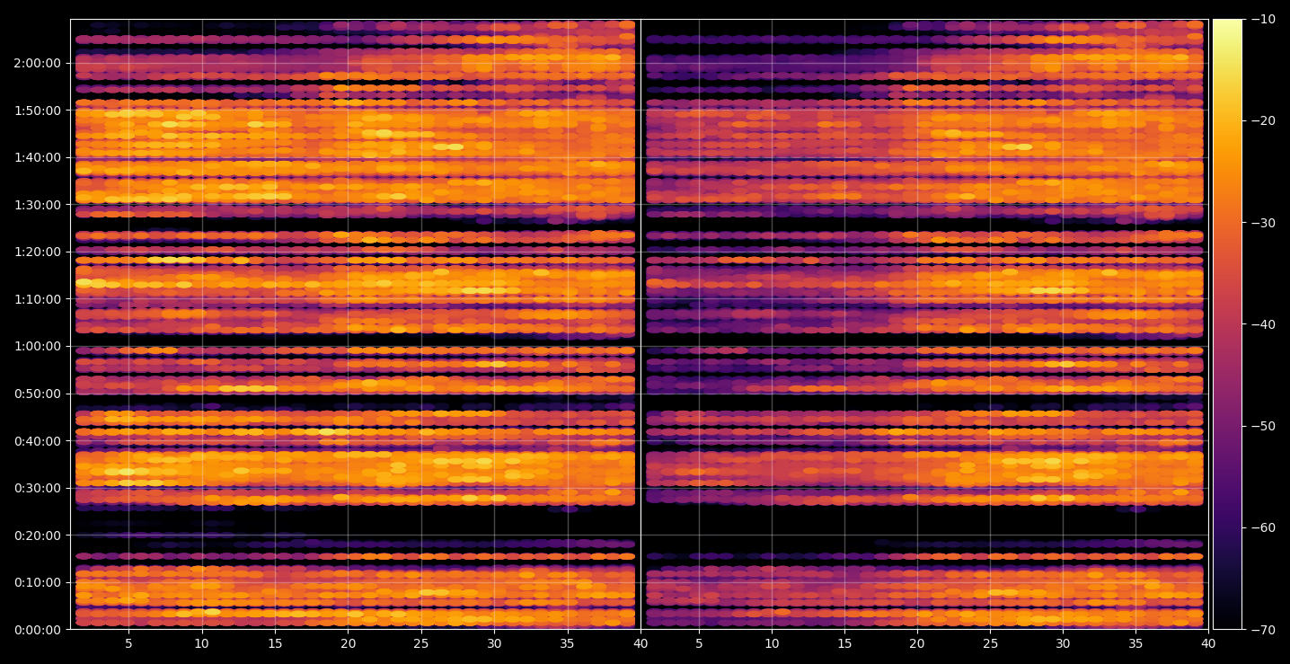The width and height of the screenshot is (1290, 664).
Task: Select x-axis label 35 under left panel
Action: click(567, 644)
